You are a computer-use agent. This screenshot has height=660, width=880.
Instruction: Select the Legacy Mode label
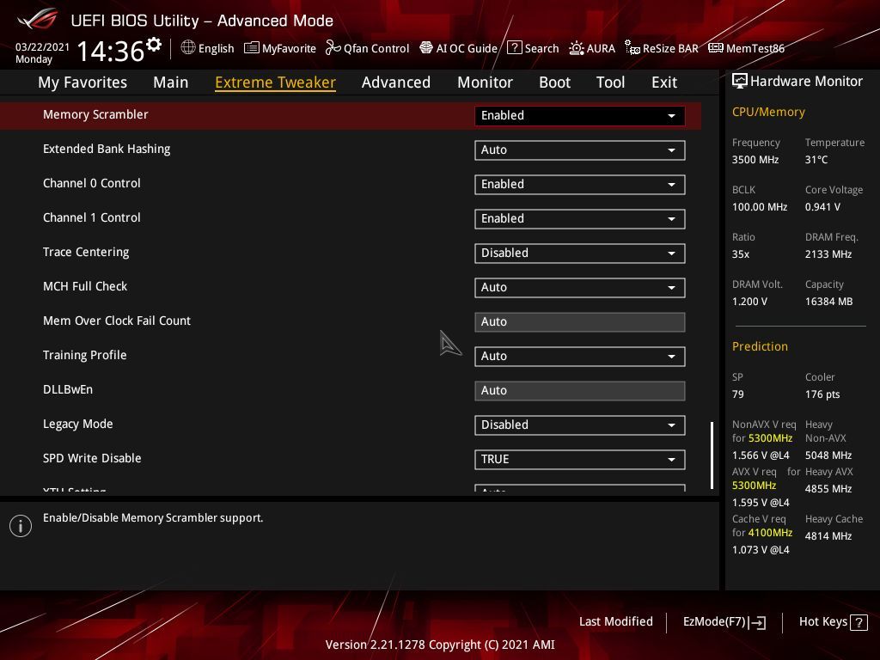tap(78, 424)
